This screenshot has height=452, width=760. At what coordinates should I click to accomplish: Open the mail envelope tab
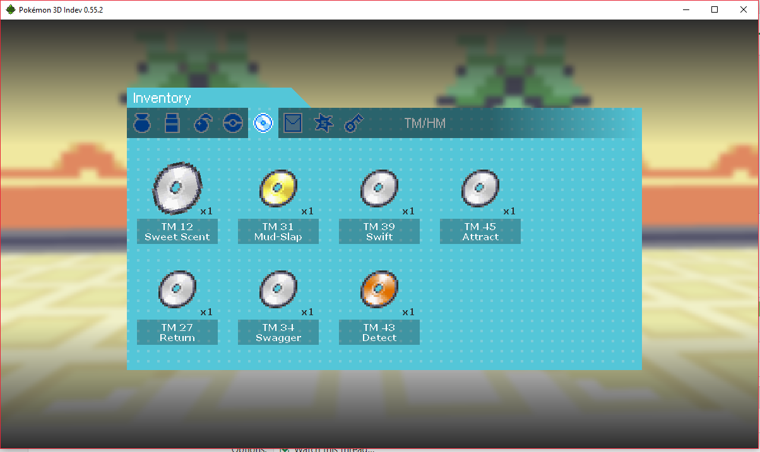click(293, 123)
